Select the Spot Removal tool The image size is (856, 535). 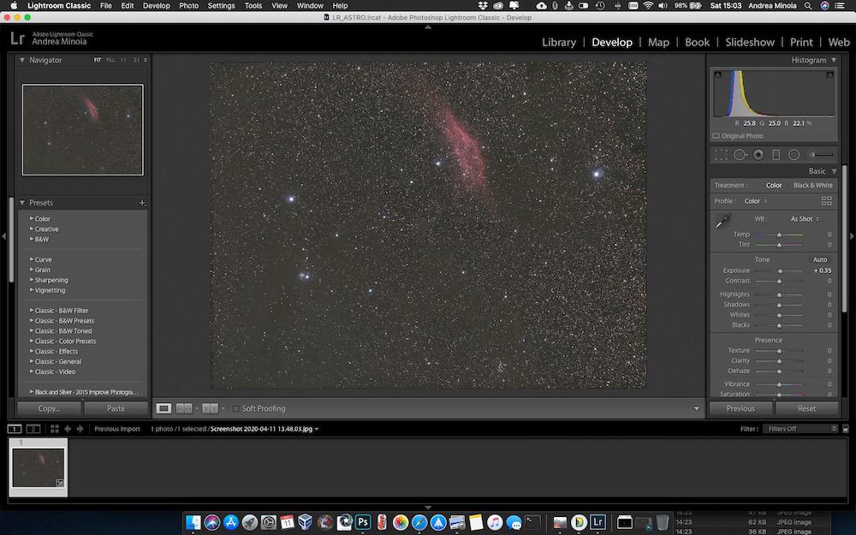coord(740,154)
